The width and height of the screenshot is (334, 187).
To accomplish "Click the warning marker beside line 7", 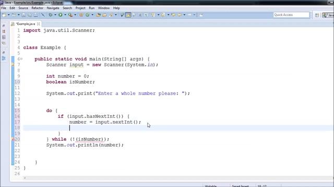I will coord(13,64).
